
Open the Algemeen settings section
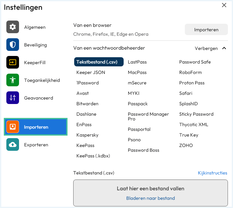tap(35, 27)
